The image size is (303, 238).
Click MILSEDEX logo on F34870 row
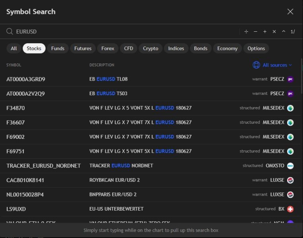(290, 108)
